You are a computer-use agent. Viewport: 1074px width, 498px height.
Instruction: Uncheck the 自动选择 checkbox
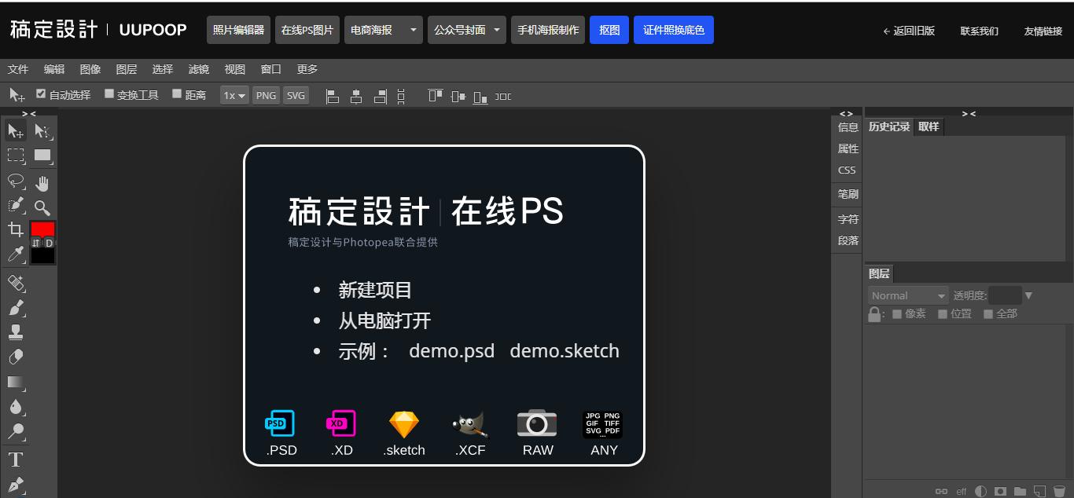tap(41, 93)
